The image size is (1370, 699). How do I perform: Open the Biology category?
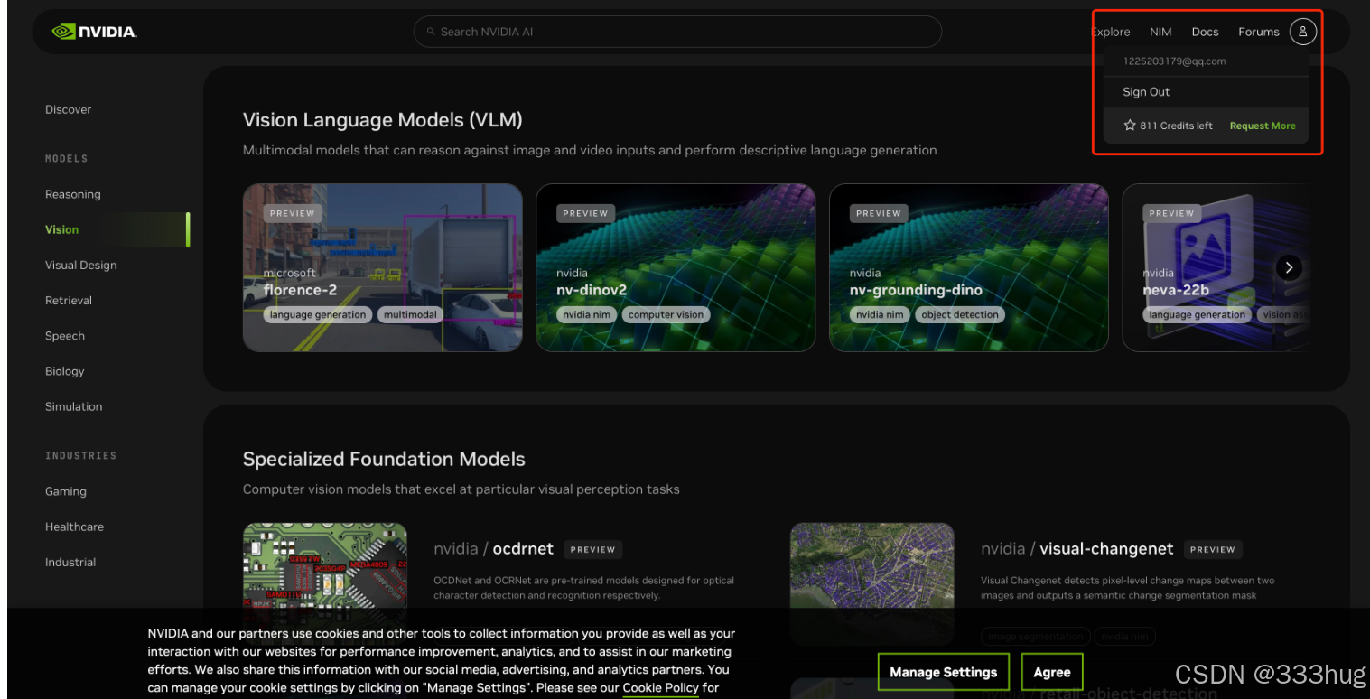coord(65,371)
